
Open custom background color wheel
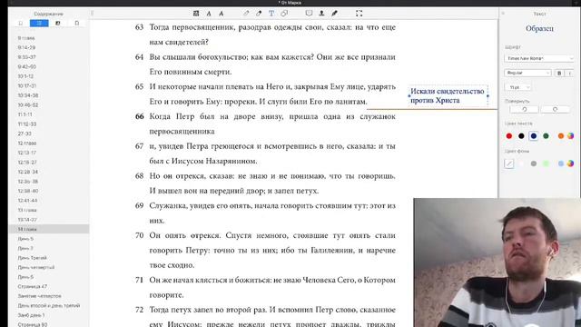pos(571,163)
